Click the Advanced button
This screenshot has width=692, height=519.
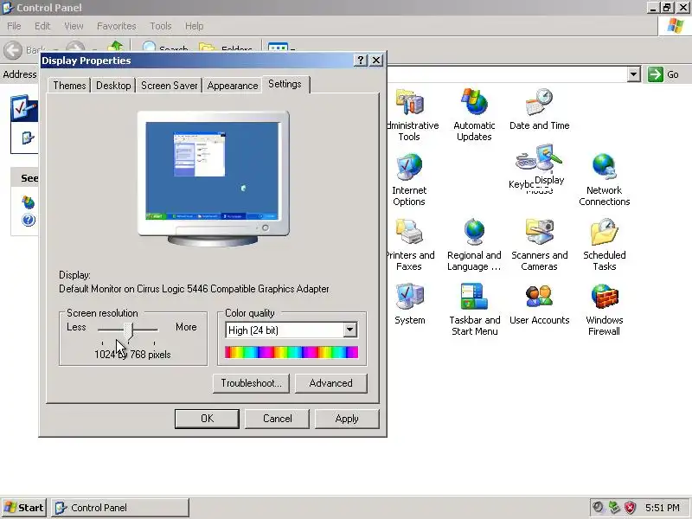click(331, 383)
